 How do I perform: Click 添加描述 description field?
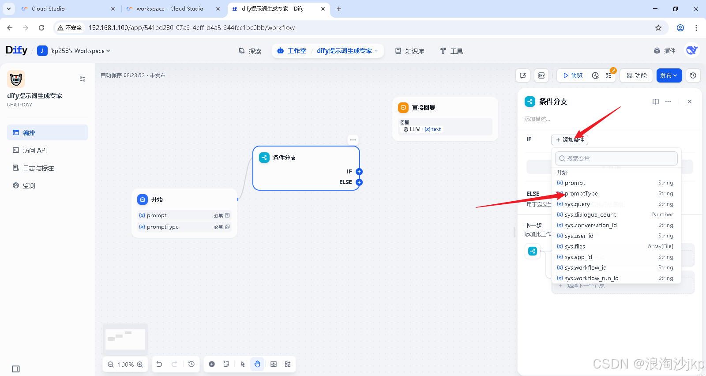[x=537, y=119]
